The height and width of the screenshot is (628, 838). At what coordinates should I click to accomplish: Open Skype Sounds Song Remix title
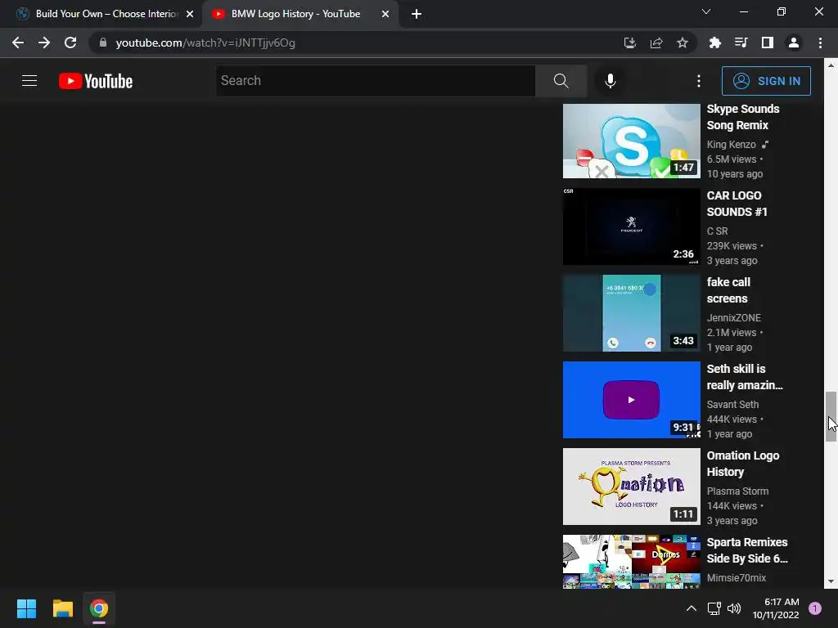click(743, 117)
